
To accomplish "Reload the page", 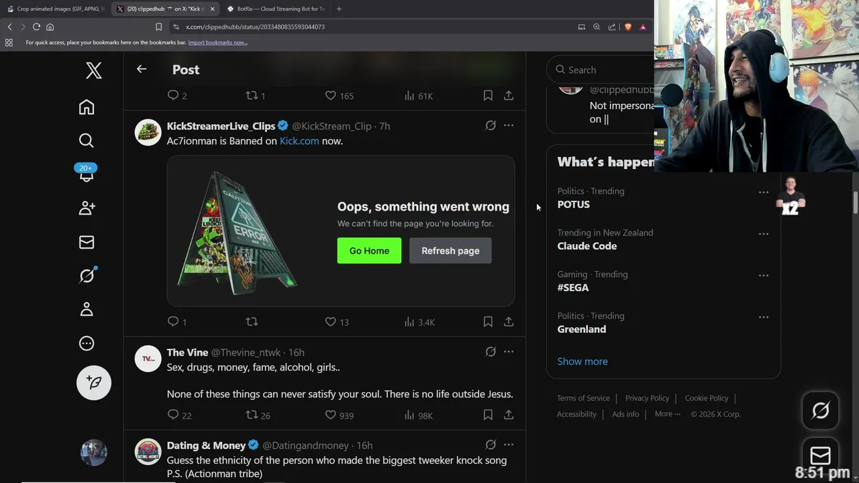I will 36,27.
